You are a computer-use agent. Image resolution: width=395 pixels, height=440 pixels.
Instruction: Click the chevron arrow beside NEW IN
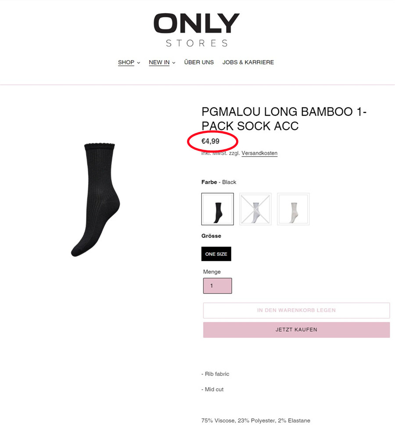point(174,63)
